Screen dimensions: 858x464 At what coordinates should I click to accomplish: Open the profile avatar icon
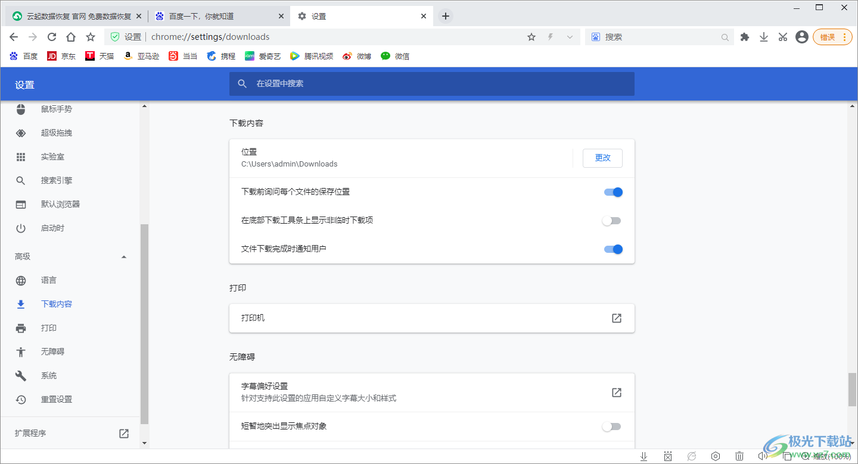tap(801, 36)
